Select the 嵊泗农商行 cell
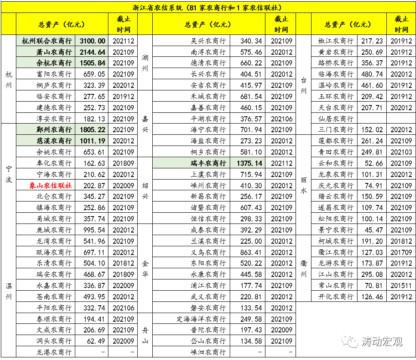Viewport: 416px width, 360px height. coord(208,352)
